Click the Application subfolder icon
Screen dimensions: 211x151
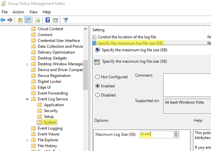[x=39, y=105]
